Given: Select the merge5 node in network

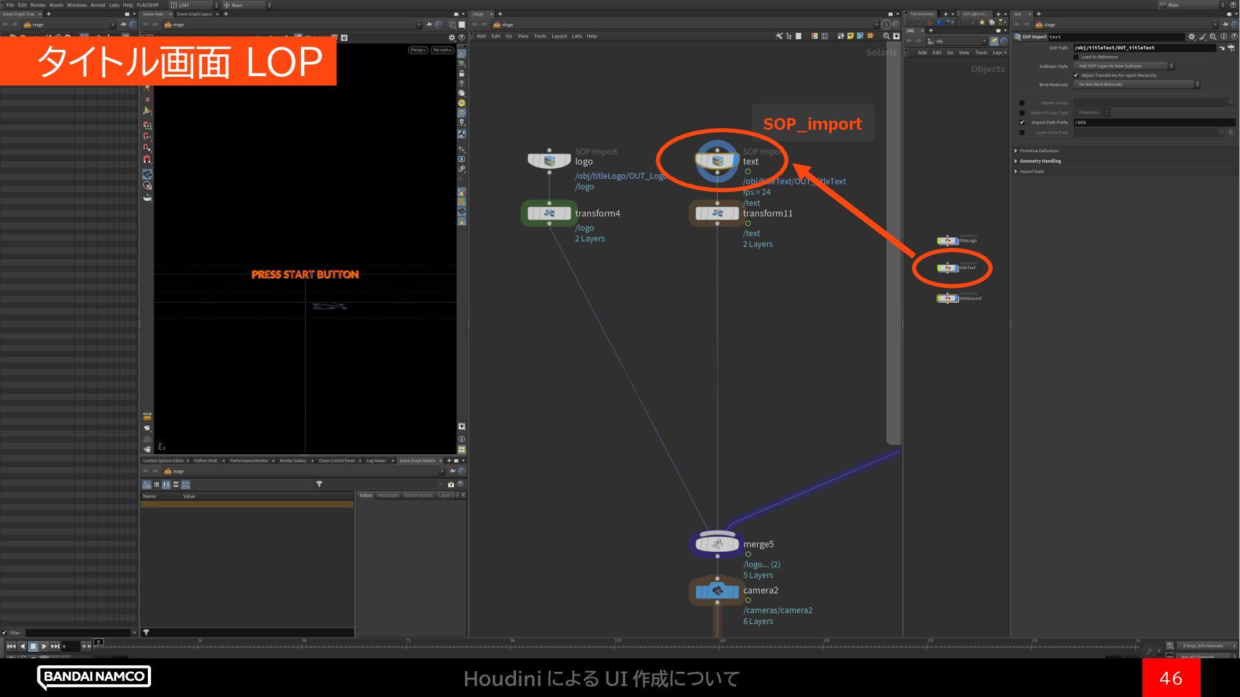Looking at the screenshot, I should pyautogui.click(x=717, y=544).
